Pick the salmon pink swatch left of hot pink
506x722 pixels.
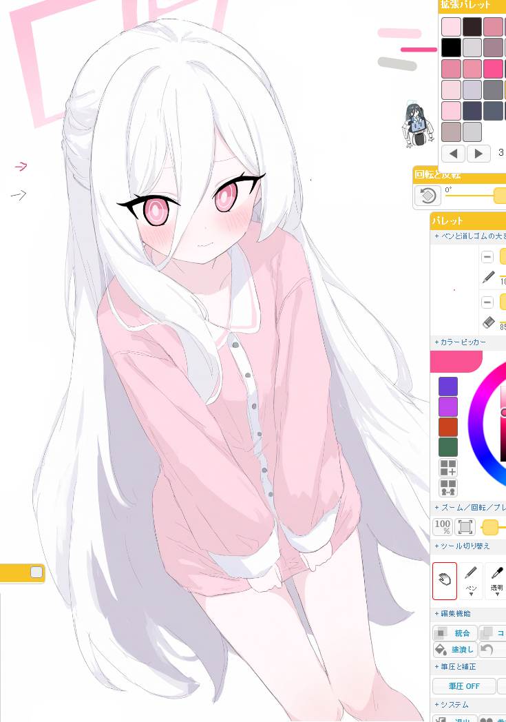click(472, 69)
